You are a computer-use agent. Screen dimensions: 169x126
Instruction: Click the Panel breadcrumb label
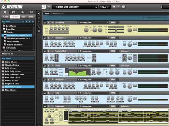(47, 14)
